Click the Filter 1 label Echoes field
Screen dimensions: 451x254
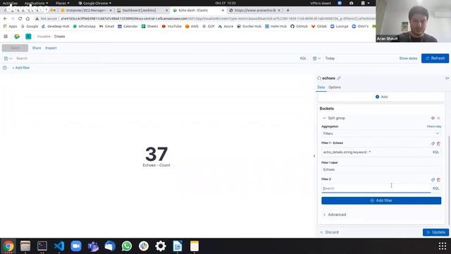[381, 169]
